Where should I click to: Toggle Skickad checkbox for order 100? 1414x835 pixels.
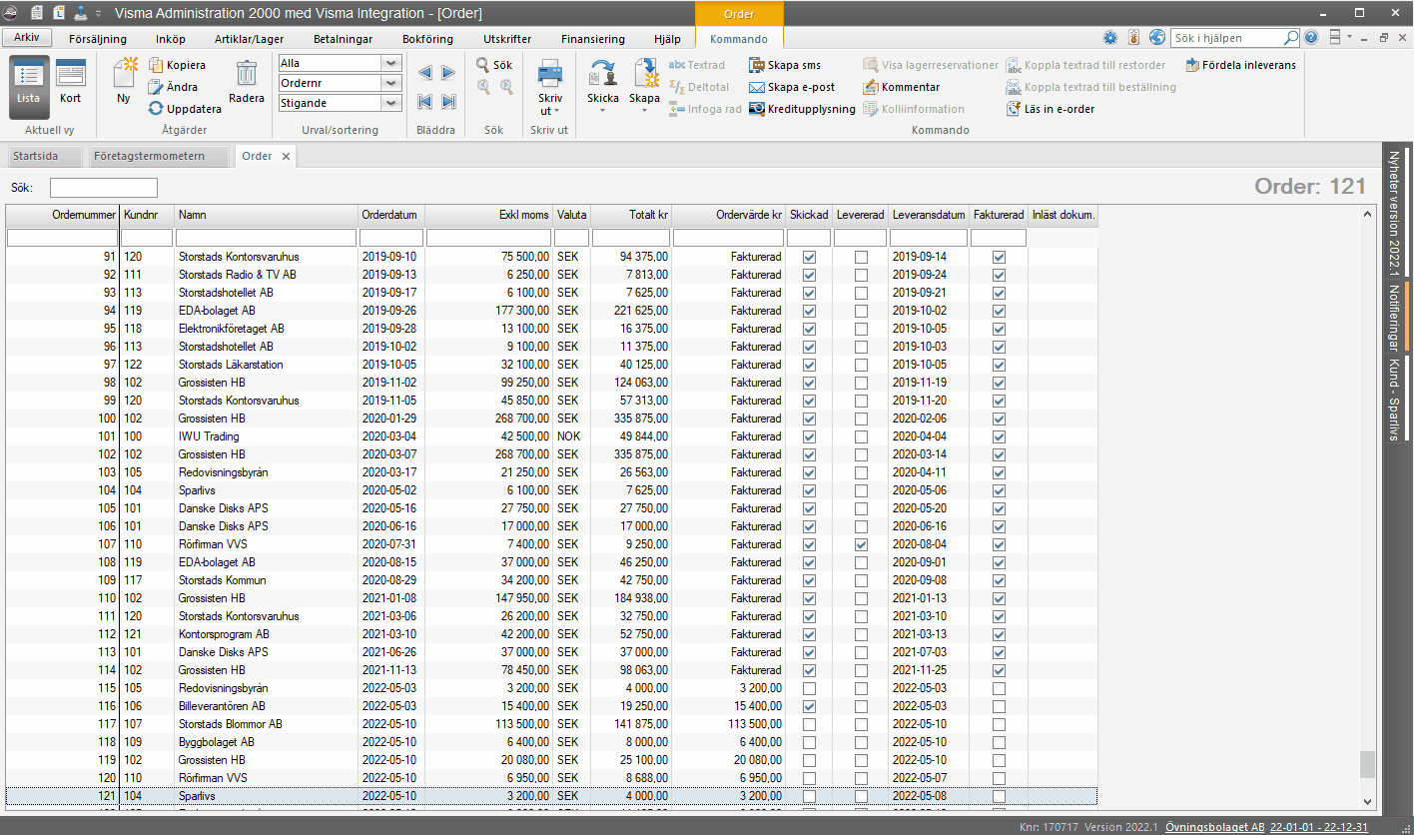tap(809, 418)
